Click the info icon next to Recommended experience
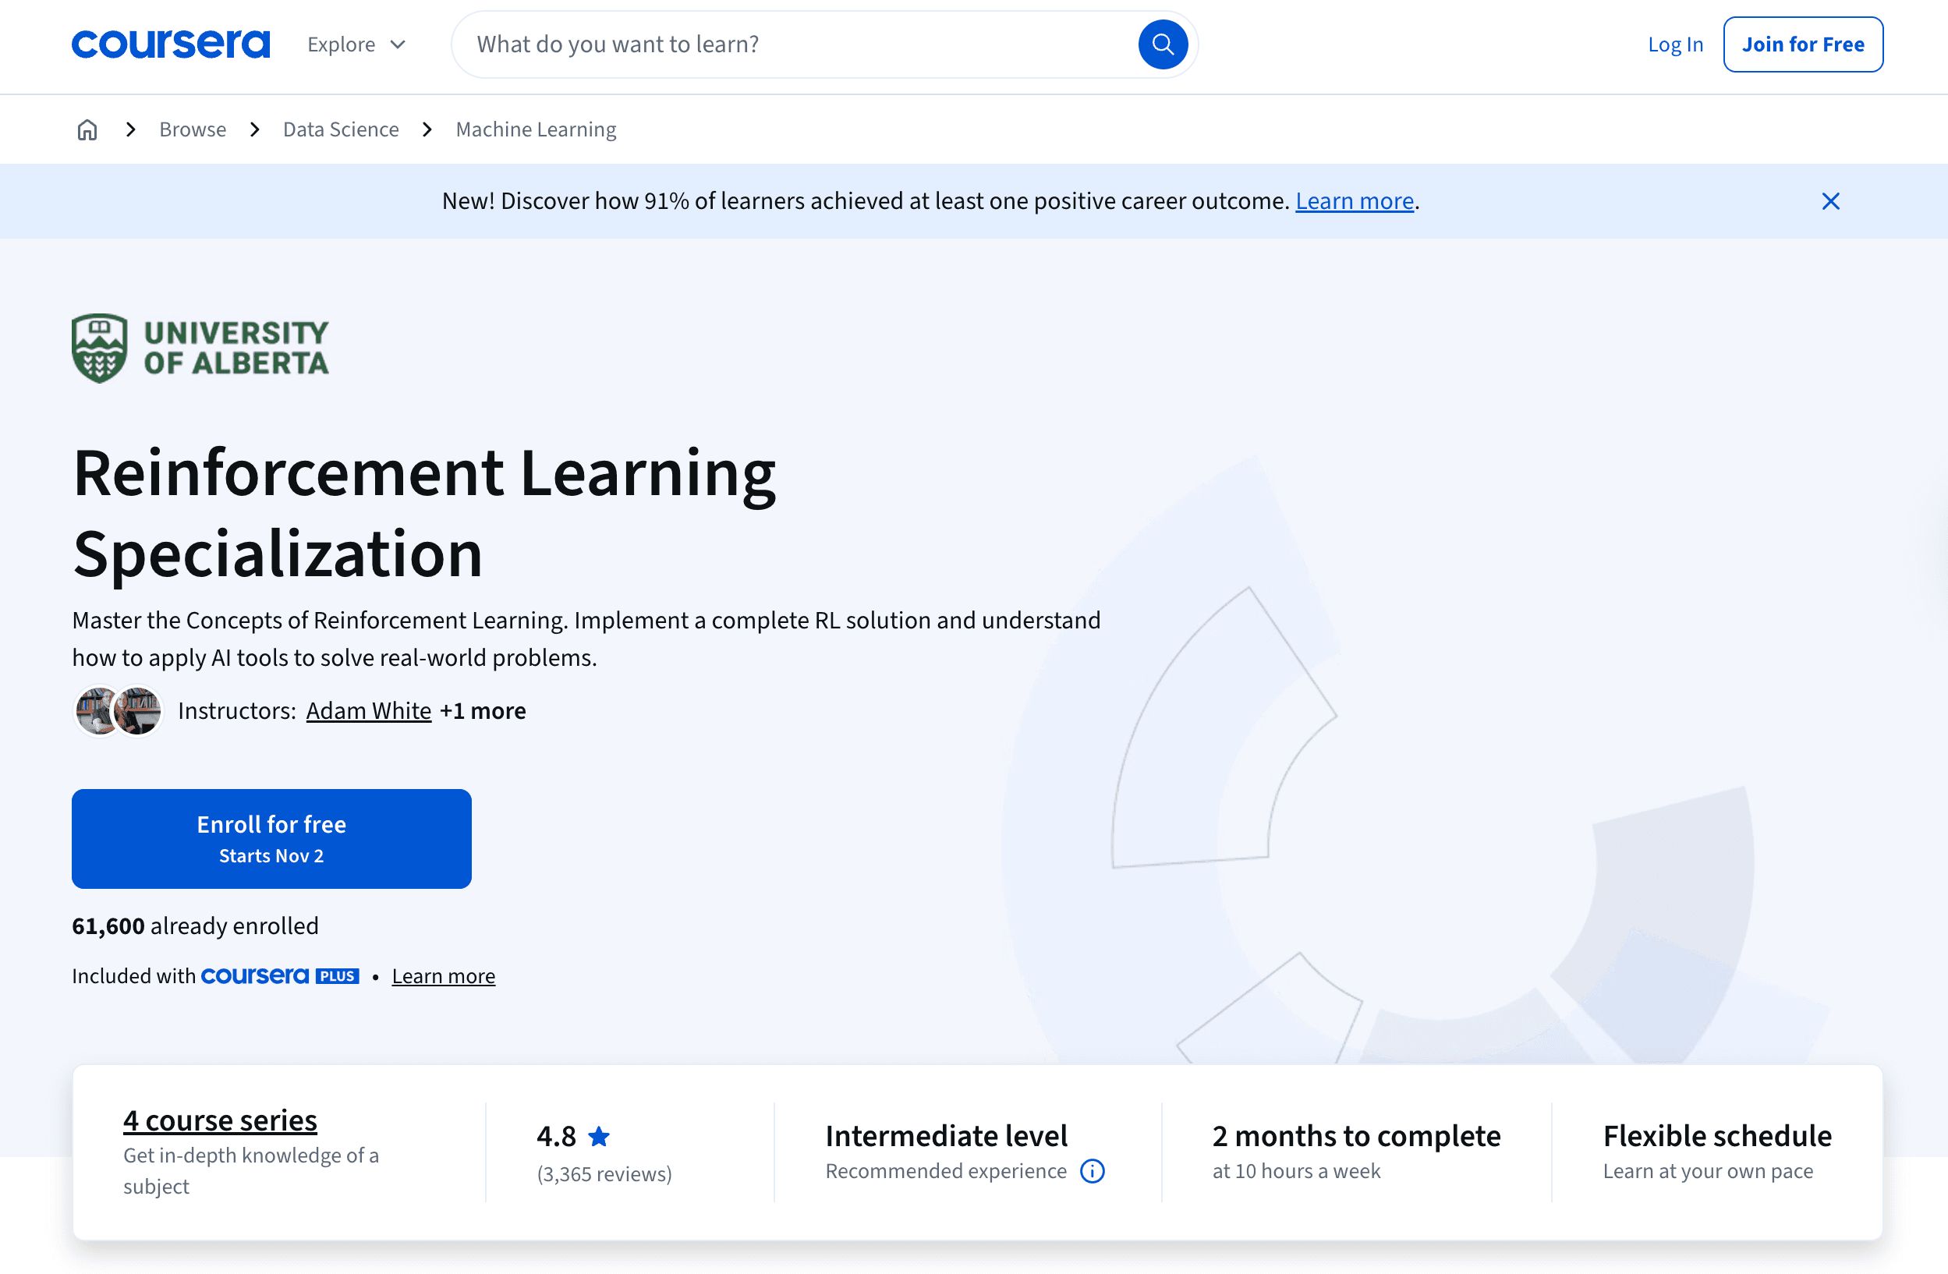Screen dimensions: 1948x1274 pyautogui.click(x=1092, y=1171)
